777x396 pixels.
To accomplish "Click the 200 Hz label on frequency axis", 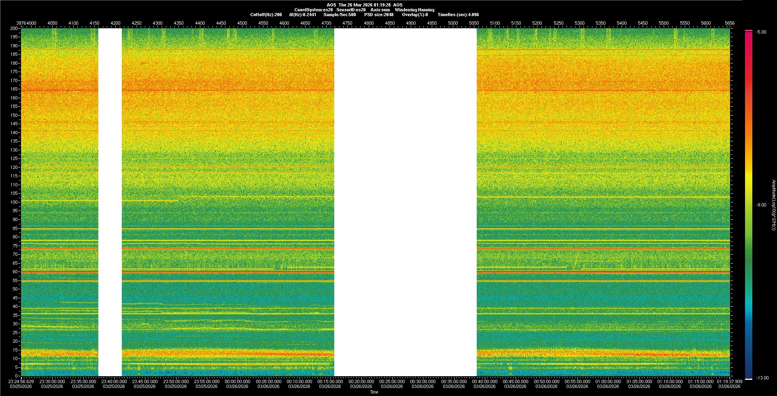I will [x=14, y=28].
